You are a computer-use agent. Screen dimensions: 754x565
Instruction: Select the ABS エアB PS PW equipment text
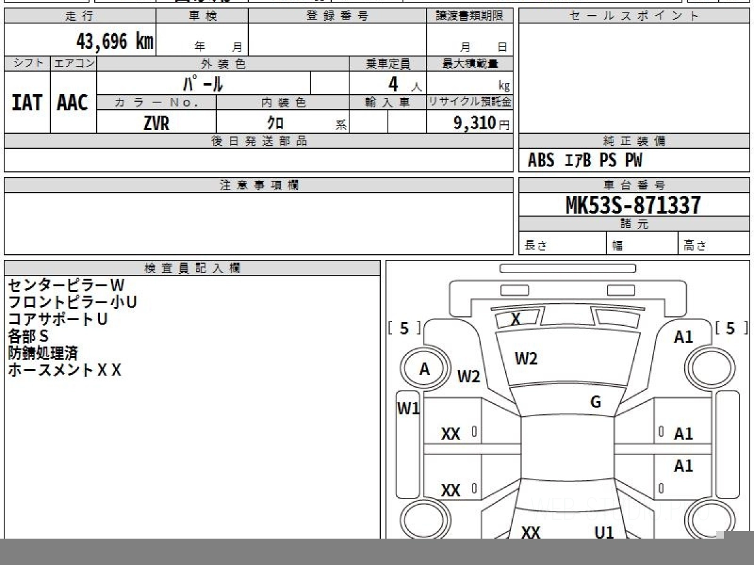coord(585,161)
